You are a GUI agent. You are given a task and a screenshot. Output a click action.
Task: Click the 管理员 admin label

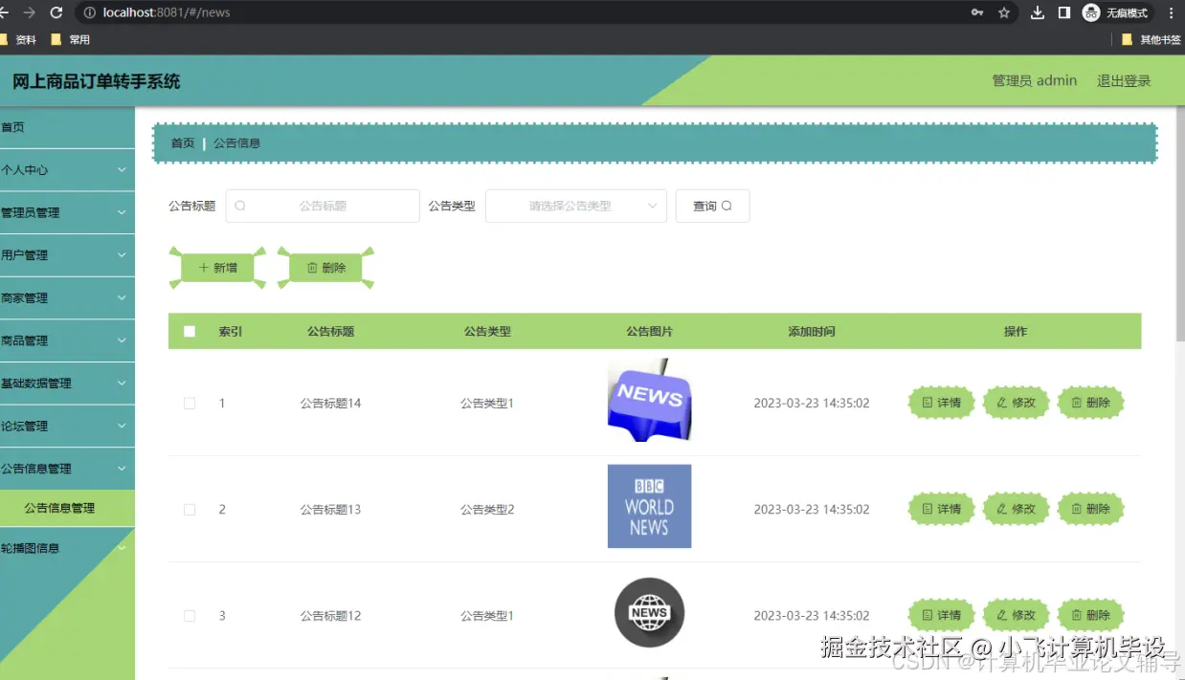(x=1035, y=81)
